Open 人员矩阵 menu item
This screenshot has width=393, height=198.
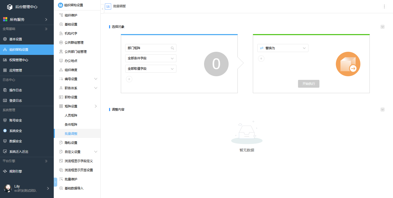coord(77,116)
